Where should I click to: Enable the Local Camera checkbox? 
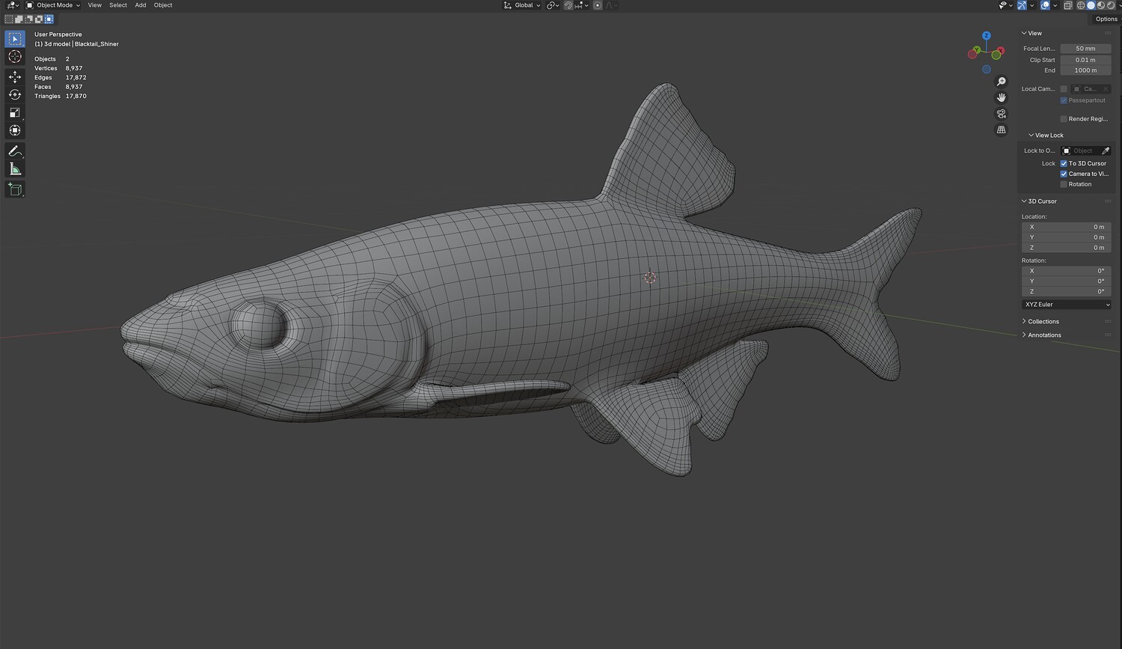click(x=1064, y=89)
